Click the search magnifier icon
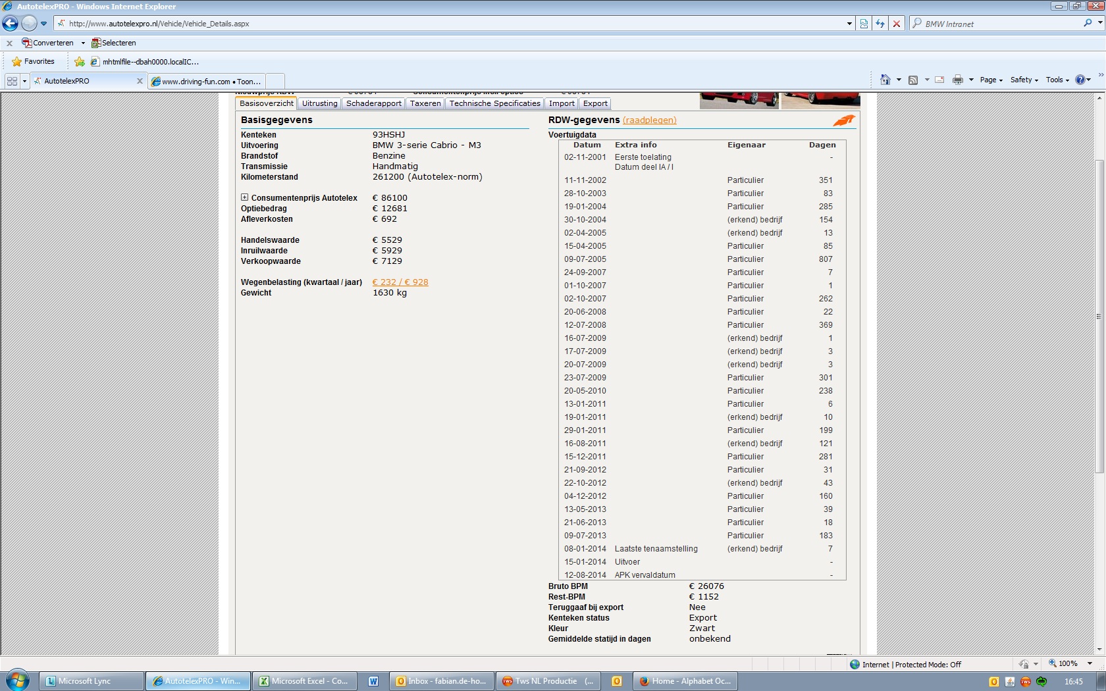 click(x=1088, y=23)
